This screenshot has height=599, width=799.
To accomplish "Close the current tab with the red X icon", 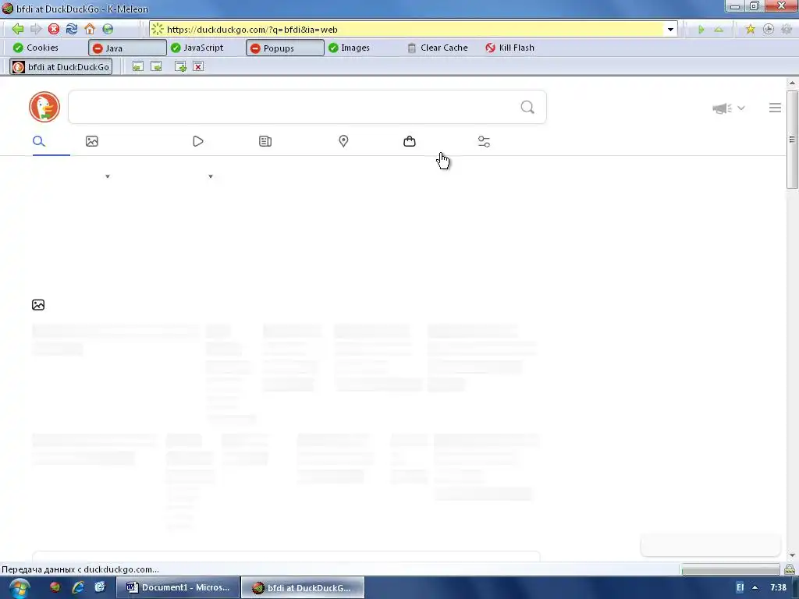I will click(198, 67).
